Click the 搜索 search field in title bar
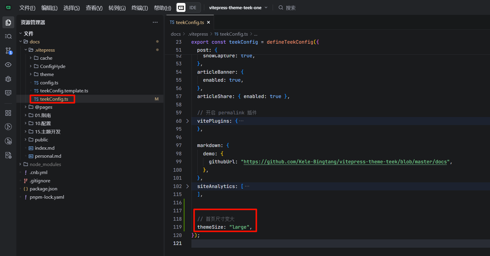490x256 pixels. (x=290, y=8)
